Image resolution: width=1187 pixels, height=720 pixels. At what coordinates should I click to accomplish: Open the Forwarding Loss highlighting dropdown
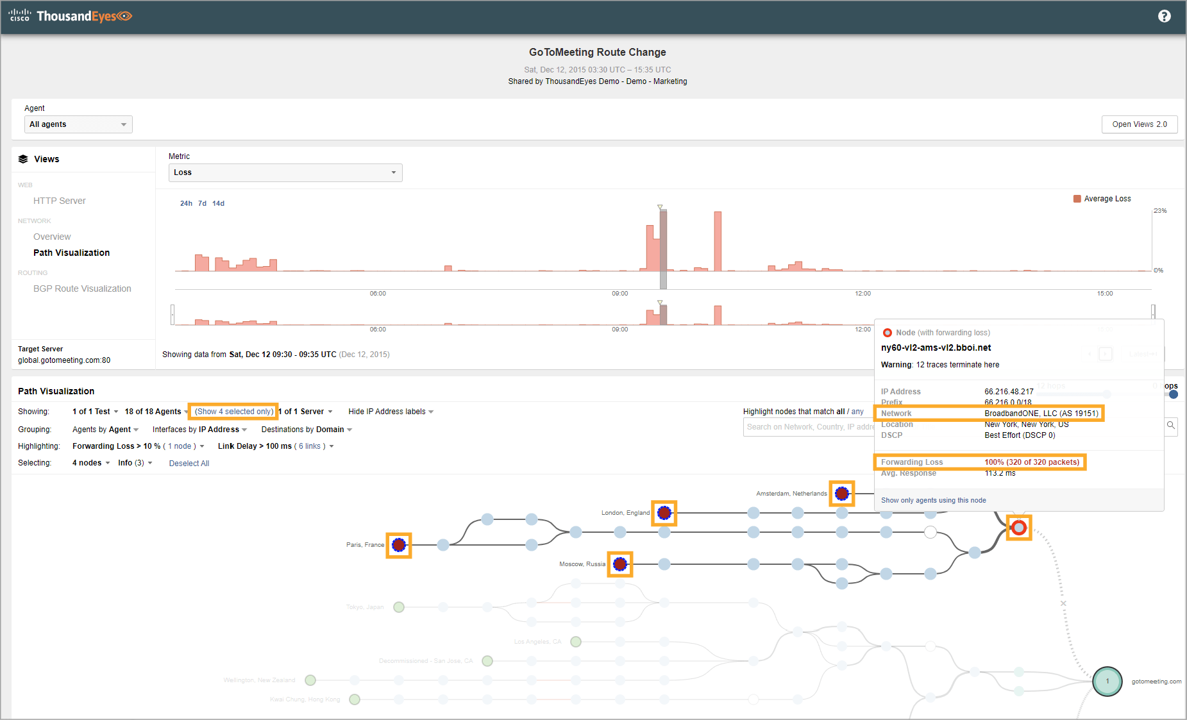pyautogui.click(x=138, y=446)
